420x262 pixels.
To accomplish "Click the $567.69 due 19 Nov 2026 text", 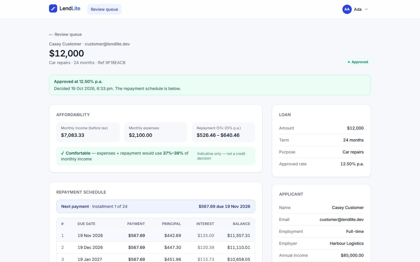I will point(224,206).
